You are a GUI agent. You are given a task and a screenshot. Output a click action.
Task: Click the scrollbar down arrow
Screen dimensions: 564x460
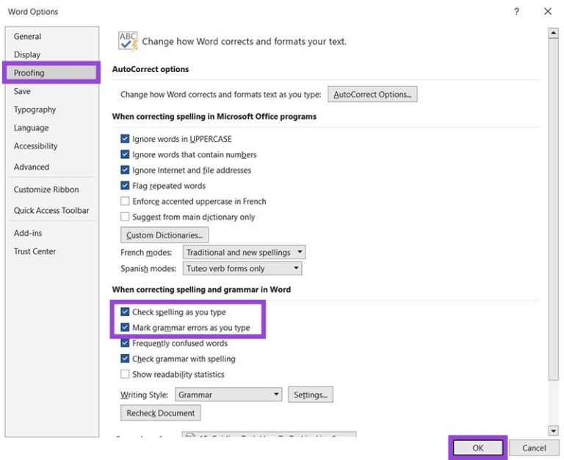click(554, 430)
